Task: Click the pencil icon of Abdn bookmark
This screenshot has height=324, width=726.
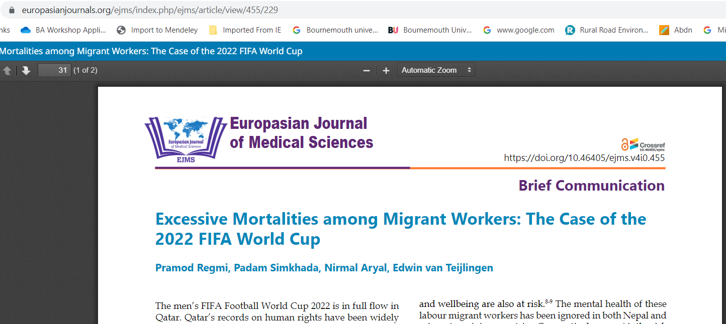Action: [x=664, y=30]
